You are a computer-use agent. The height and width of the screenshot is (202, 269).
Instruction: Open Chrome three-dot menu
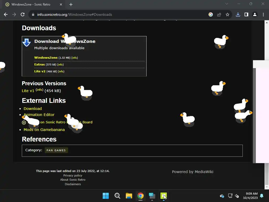263,15
